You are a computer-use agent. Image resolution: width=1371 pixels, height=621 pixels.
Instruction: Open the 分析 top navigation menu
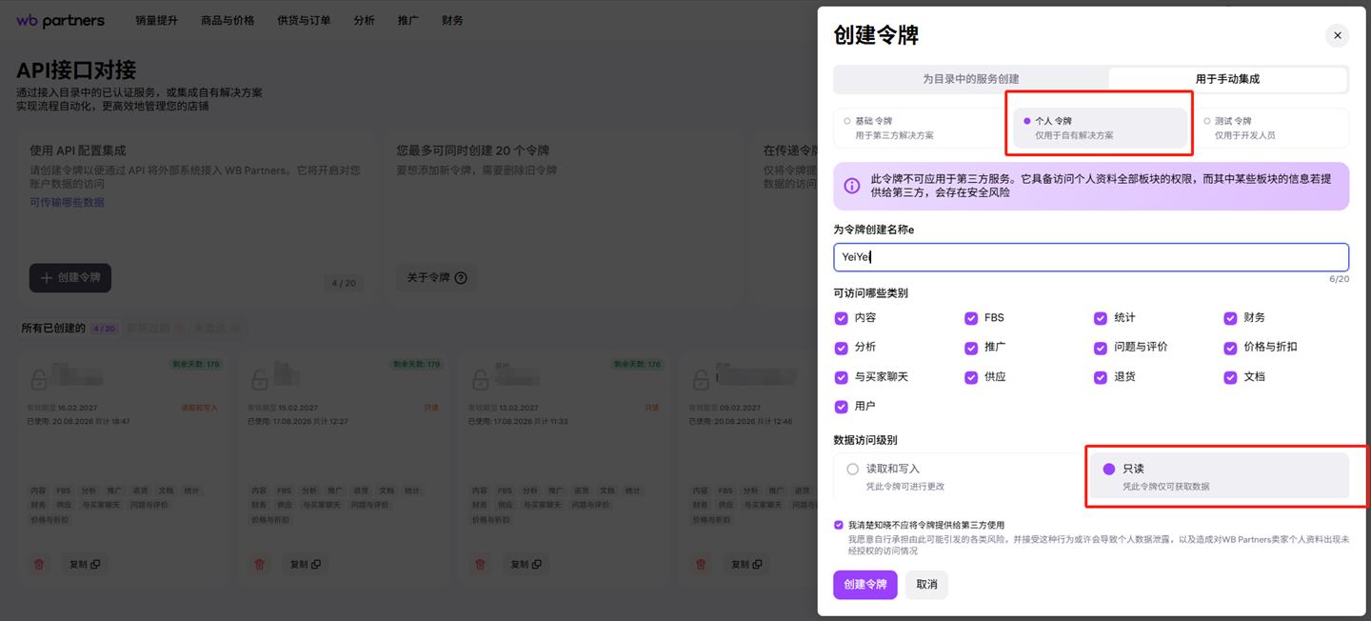tap(364, 20)
